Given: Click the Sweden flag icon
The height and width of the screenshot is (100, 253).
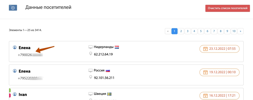Looking at the screenshot, I should coord(109,94).
